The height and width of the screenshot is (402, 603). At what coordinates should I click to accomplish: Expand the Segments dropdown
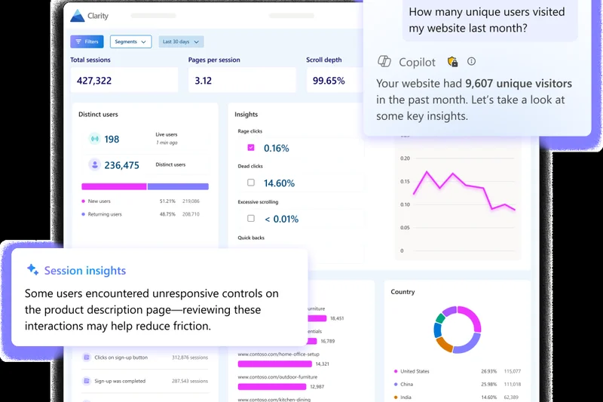point(130,41)
